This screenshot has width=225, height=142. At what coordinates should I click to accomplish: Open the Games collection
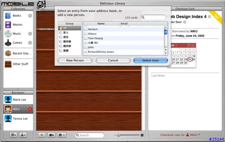(18, 43)
